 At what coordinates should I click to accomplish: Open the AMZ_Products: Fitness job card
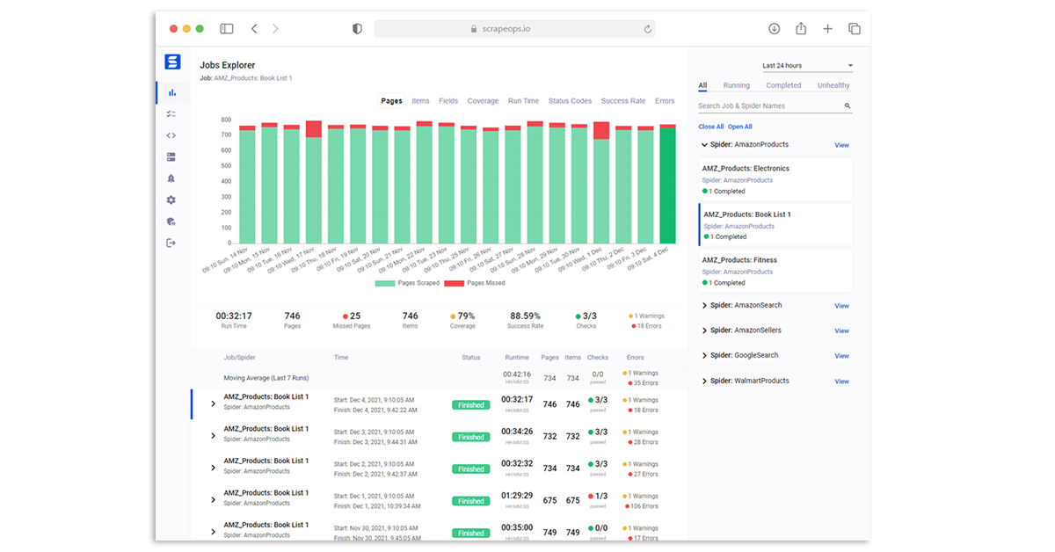[x=775, y=271]
